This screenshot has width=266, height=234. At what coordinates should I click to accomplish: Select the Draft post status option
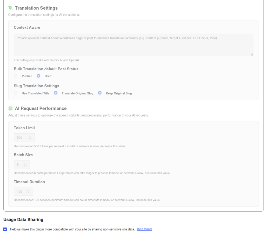[x=38, y=76]
